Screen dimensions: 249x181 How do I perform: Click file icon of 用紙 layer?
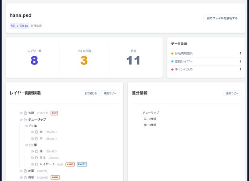pyautogui.click(x=25, y=177)
